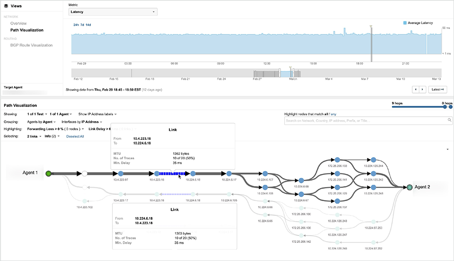Open BGP Route Visualization view
The width and height of the screenshot is (454, 261).
tap(31, 45)
